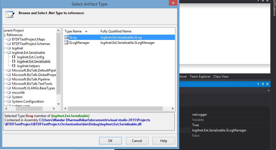Click the System assembly icon
Image resolution: width=276 pixels, height=150 pixels.
coord(9,97)
